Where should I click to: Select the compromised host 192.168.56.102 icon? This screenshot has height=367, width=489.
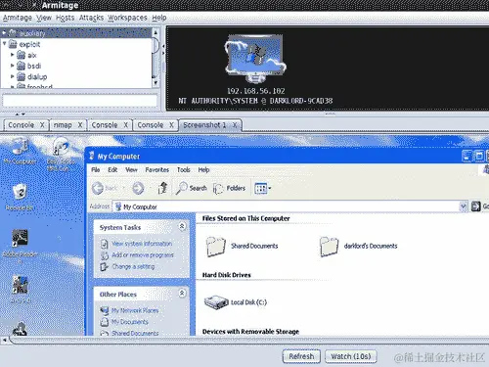click(x=255, y=58)
